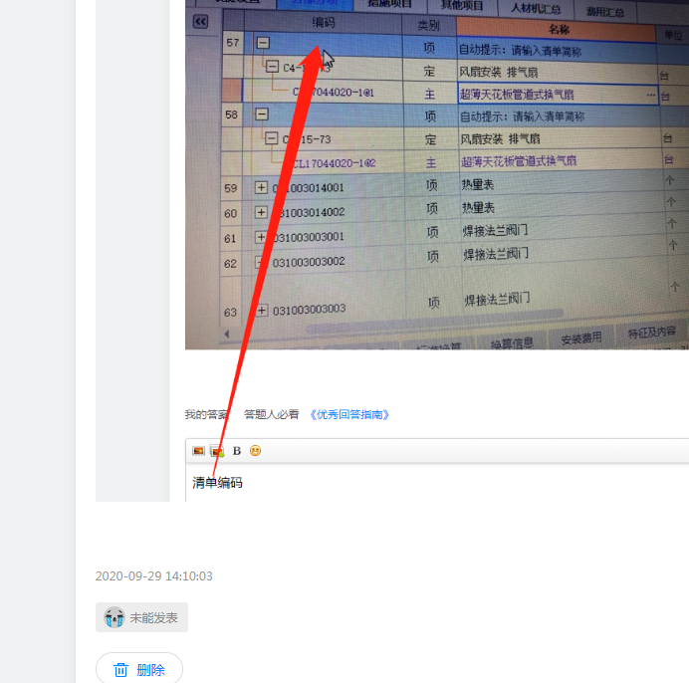Click the 类别 column header
This screenshot has width=689, height=683.
428,26
